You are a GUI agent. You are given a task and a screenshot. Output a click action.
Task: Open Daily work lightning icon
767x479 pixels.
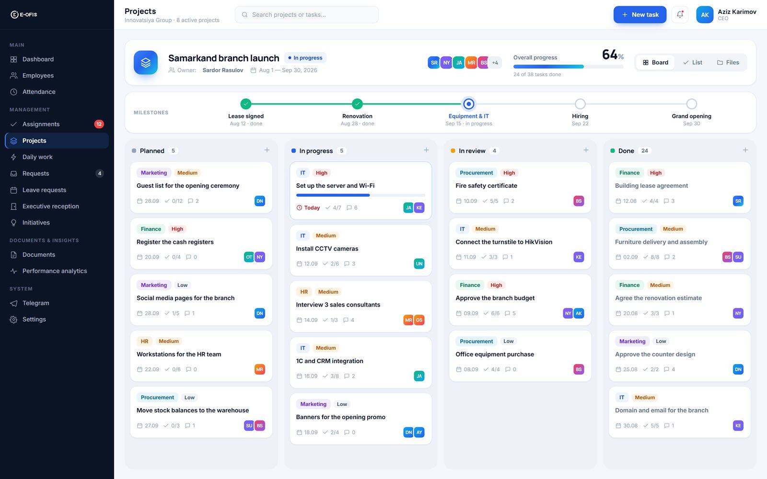point(14,157)
